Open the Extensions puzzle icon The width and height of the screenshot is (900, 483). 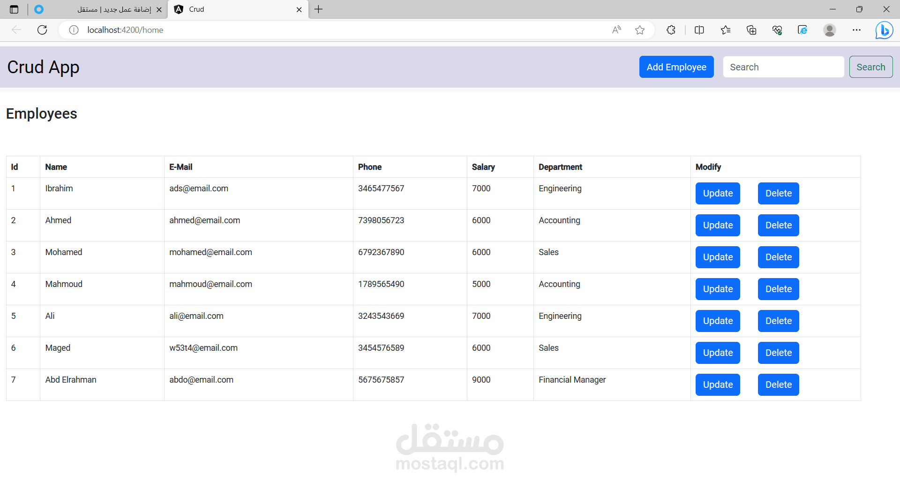671,30
